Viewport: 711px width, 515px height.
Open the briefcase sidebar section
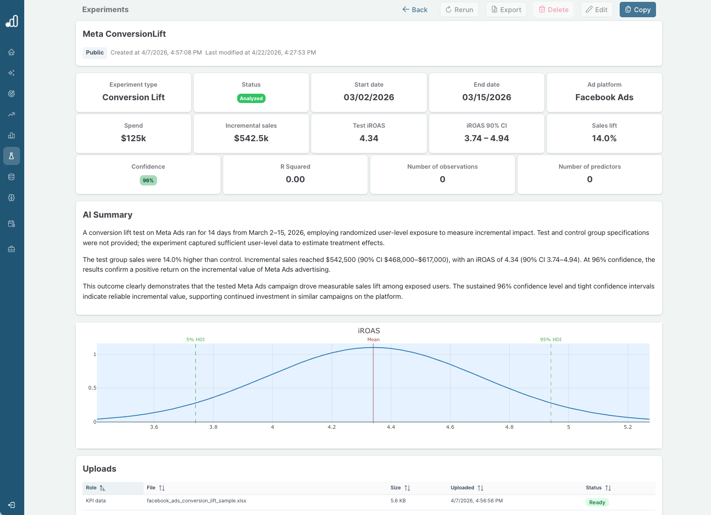[x=12, y=249]
